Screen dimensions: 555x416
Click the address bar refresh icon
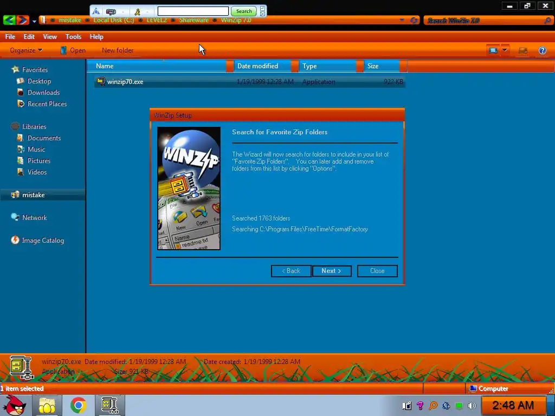414,21
